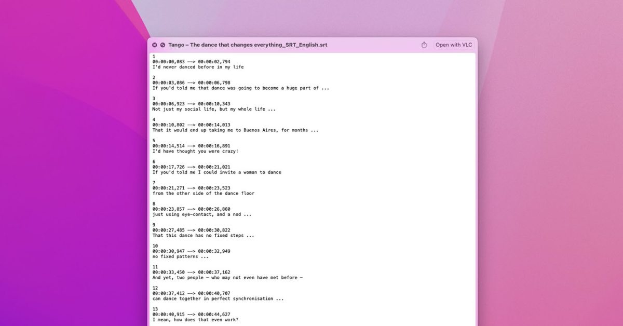
Task: Click the circular X close icon
Action: [x=154, y=45]
